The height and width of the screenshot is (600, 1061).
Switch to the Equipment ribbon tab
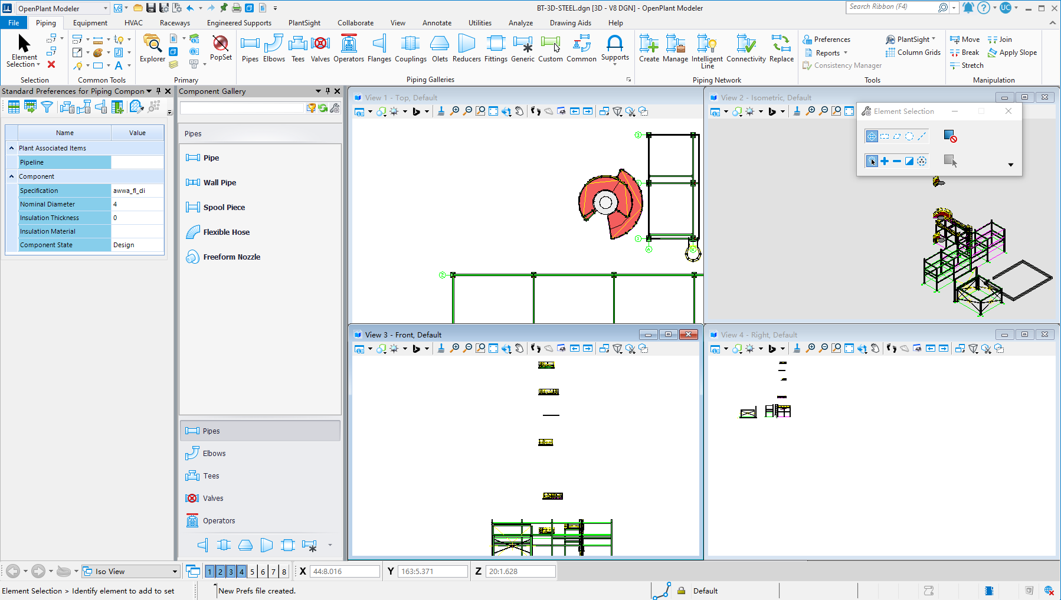[x=90, y=22]
